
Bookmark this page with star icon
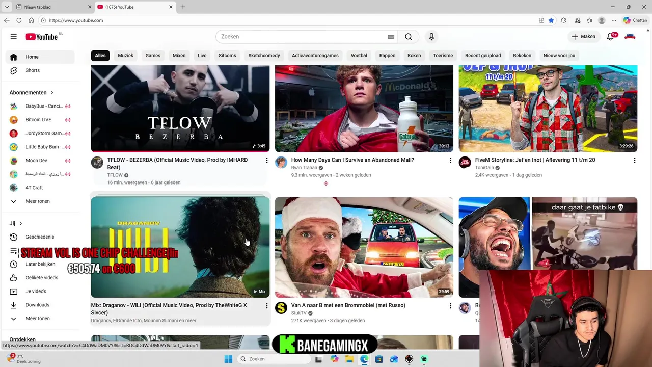tap(551, 20)
